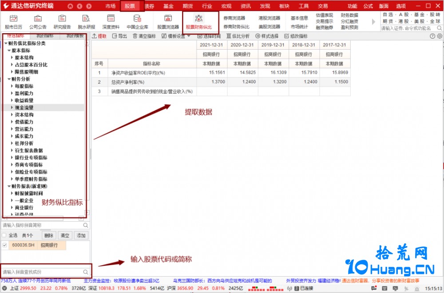Click round icon left of 上证 index
The height and width of the screenshot is (293, 444).
(x=4, y=288)
